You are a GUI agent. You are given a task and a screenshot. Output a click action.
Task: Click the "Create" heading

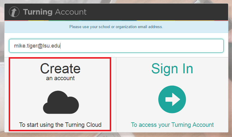click(x=60, y=68)
